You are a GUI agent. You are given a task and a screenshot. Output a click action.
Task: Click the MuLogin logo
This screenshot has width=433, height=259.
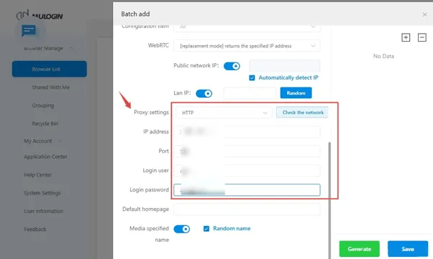[x=40, y=15]
